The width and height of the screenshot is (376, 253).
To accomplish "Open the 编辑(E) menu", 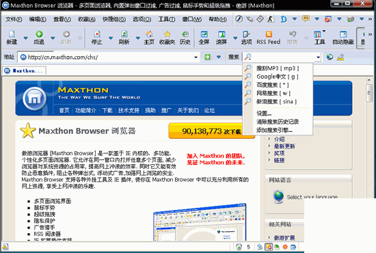I will 38,19.
